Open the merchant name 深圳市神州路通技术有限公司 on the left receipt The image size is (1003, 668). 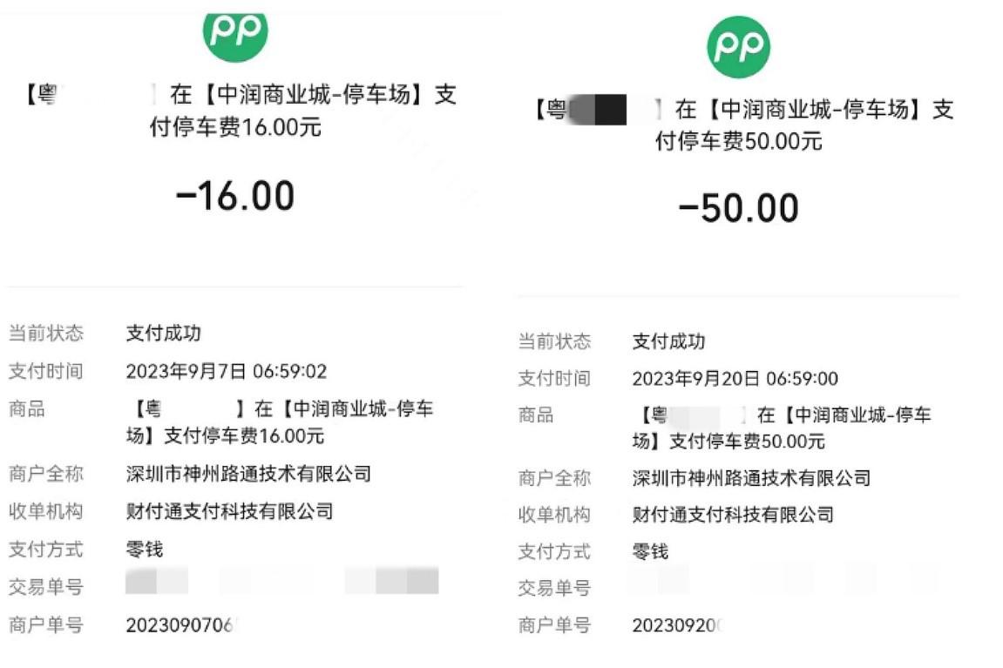tap(248, 474)
